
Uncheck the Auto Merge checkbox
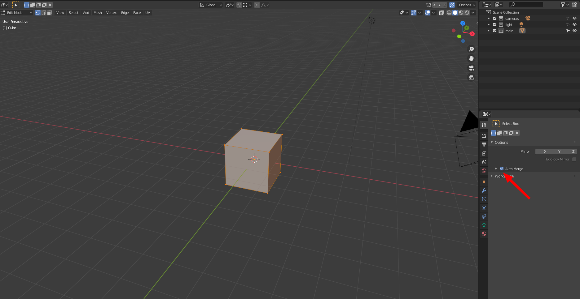[x=502, y=169]
